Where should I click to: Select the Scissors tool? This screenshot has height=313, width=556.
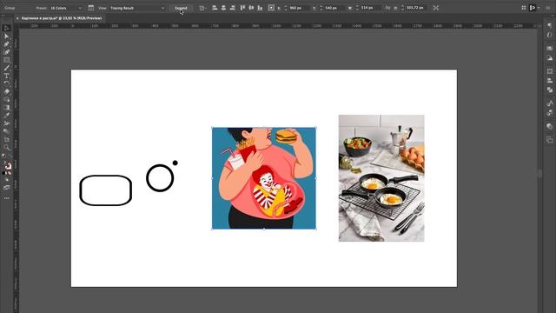tap(6, 123)
